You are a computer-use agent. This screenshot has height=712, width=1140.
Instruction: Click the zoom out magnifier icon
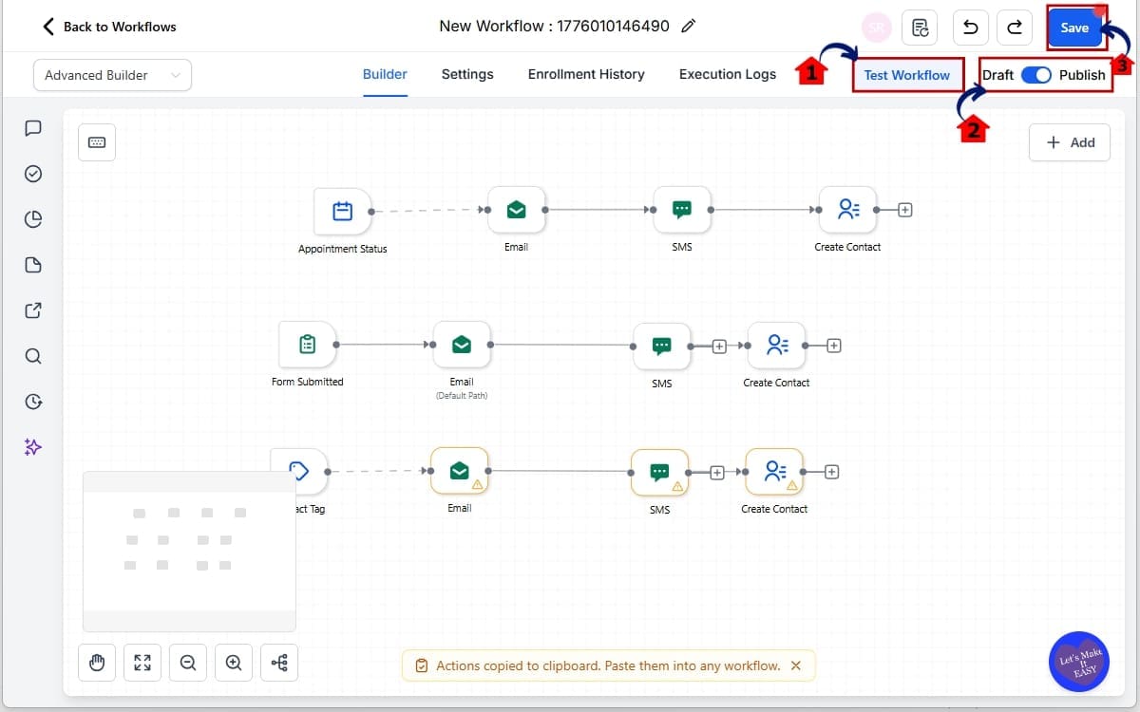(x=188, y=664)
